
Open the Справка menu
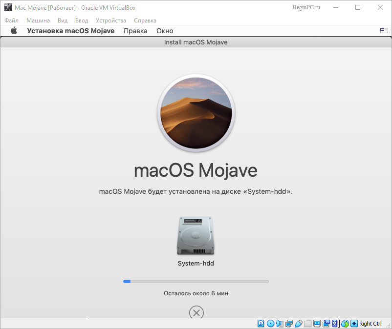coord(145,21)
